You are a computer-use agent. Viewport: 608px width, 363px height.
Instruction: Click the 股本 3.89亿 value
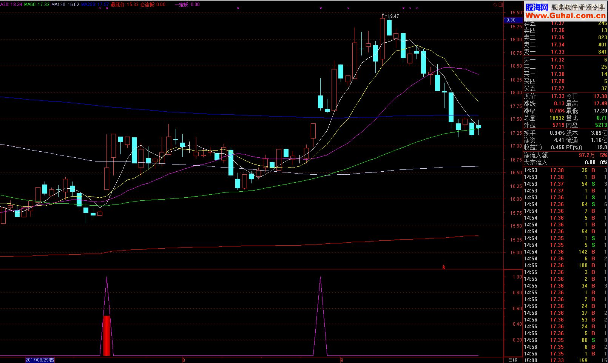pos(599,133)
